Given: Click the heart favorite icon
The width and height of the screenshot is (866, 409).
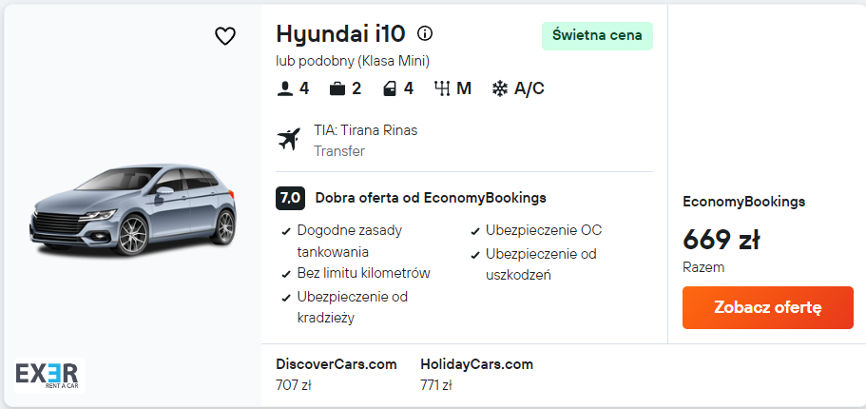Looking at the screenshot, I should coord(224,36).
